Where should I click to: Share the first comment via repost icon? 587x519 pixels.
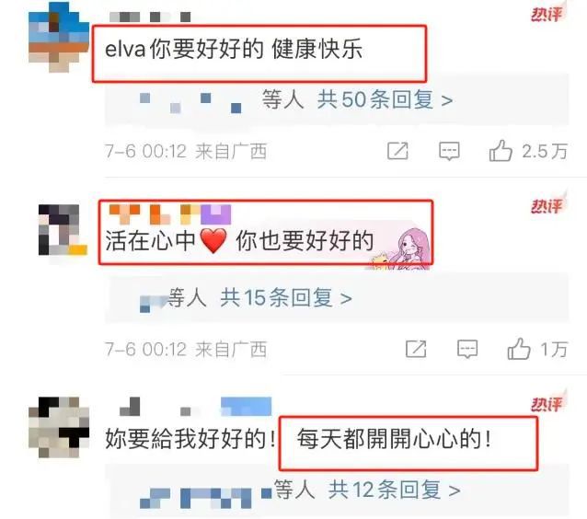pos(397,151)
